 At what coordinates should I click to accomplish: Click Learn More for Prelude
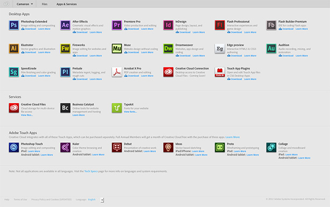(96, 79)
